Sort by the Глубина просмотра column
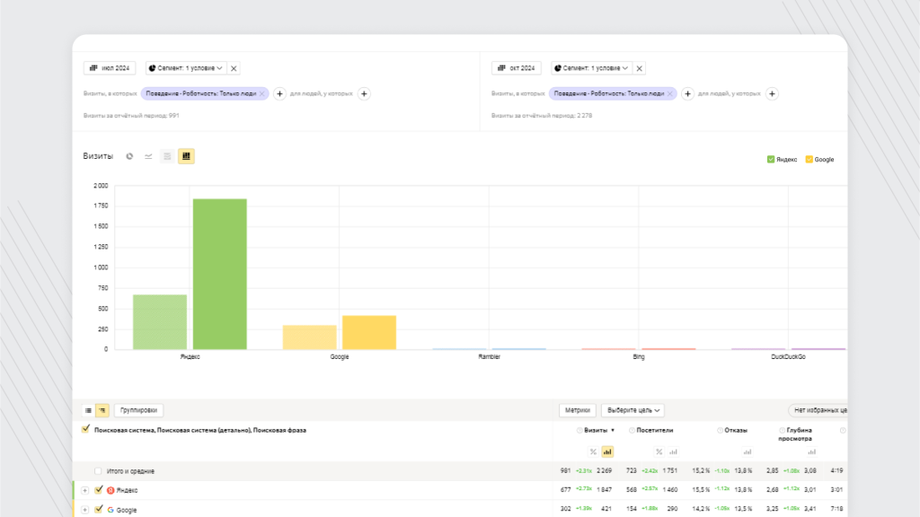Screen dimensions: 920x517 [795, 434]
